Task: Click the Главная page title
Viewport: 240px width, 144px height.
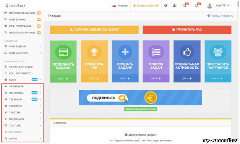Action: click(54, 16)
